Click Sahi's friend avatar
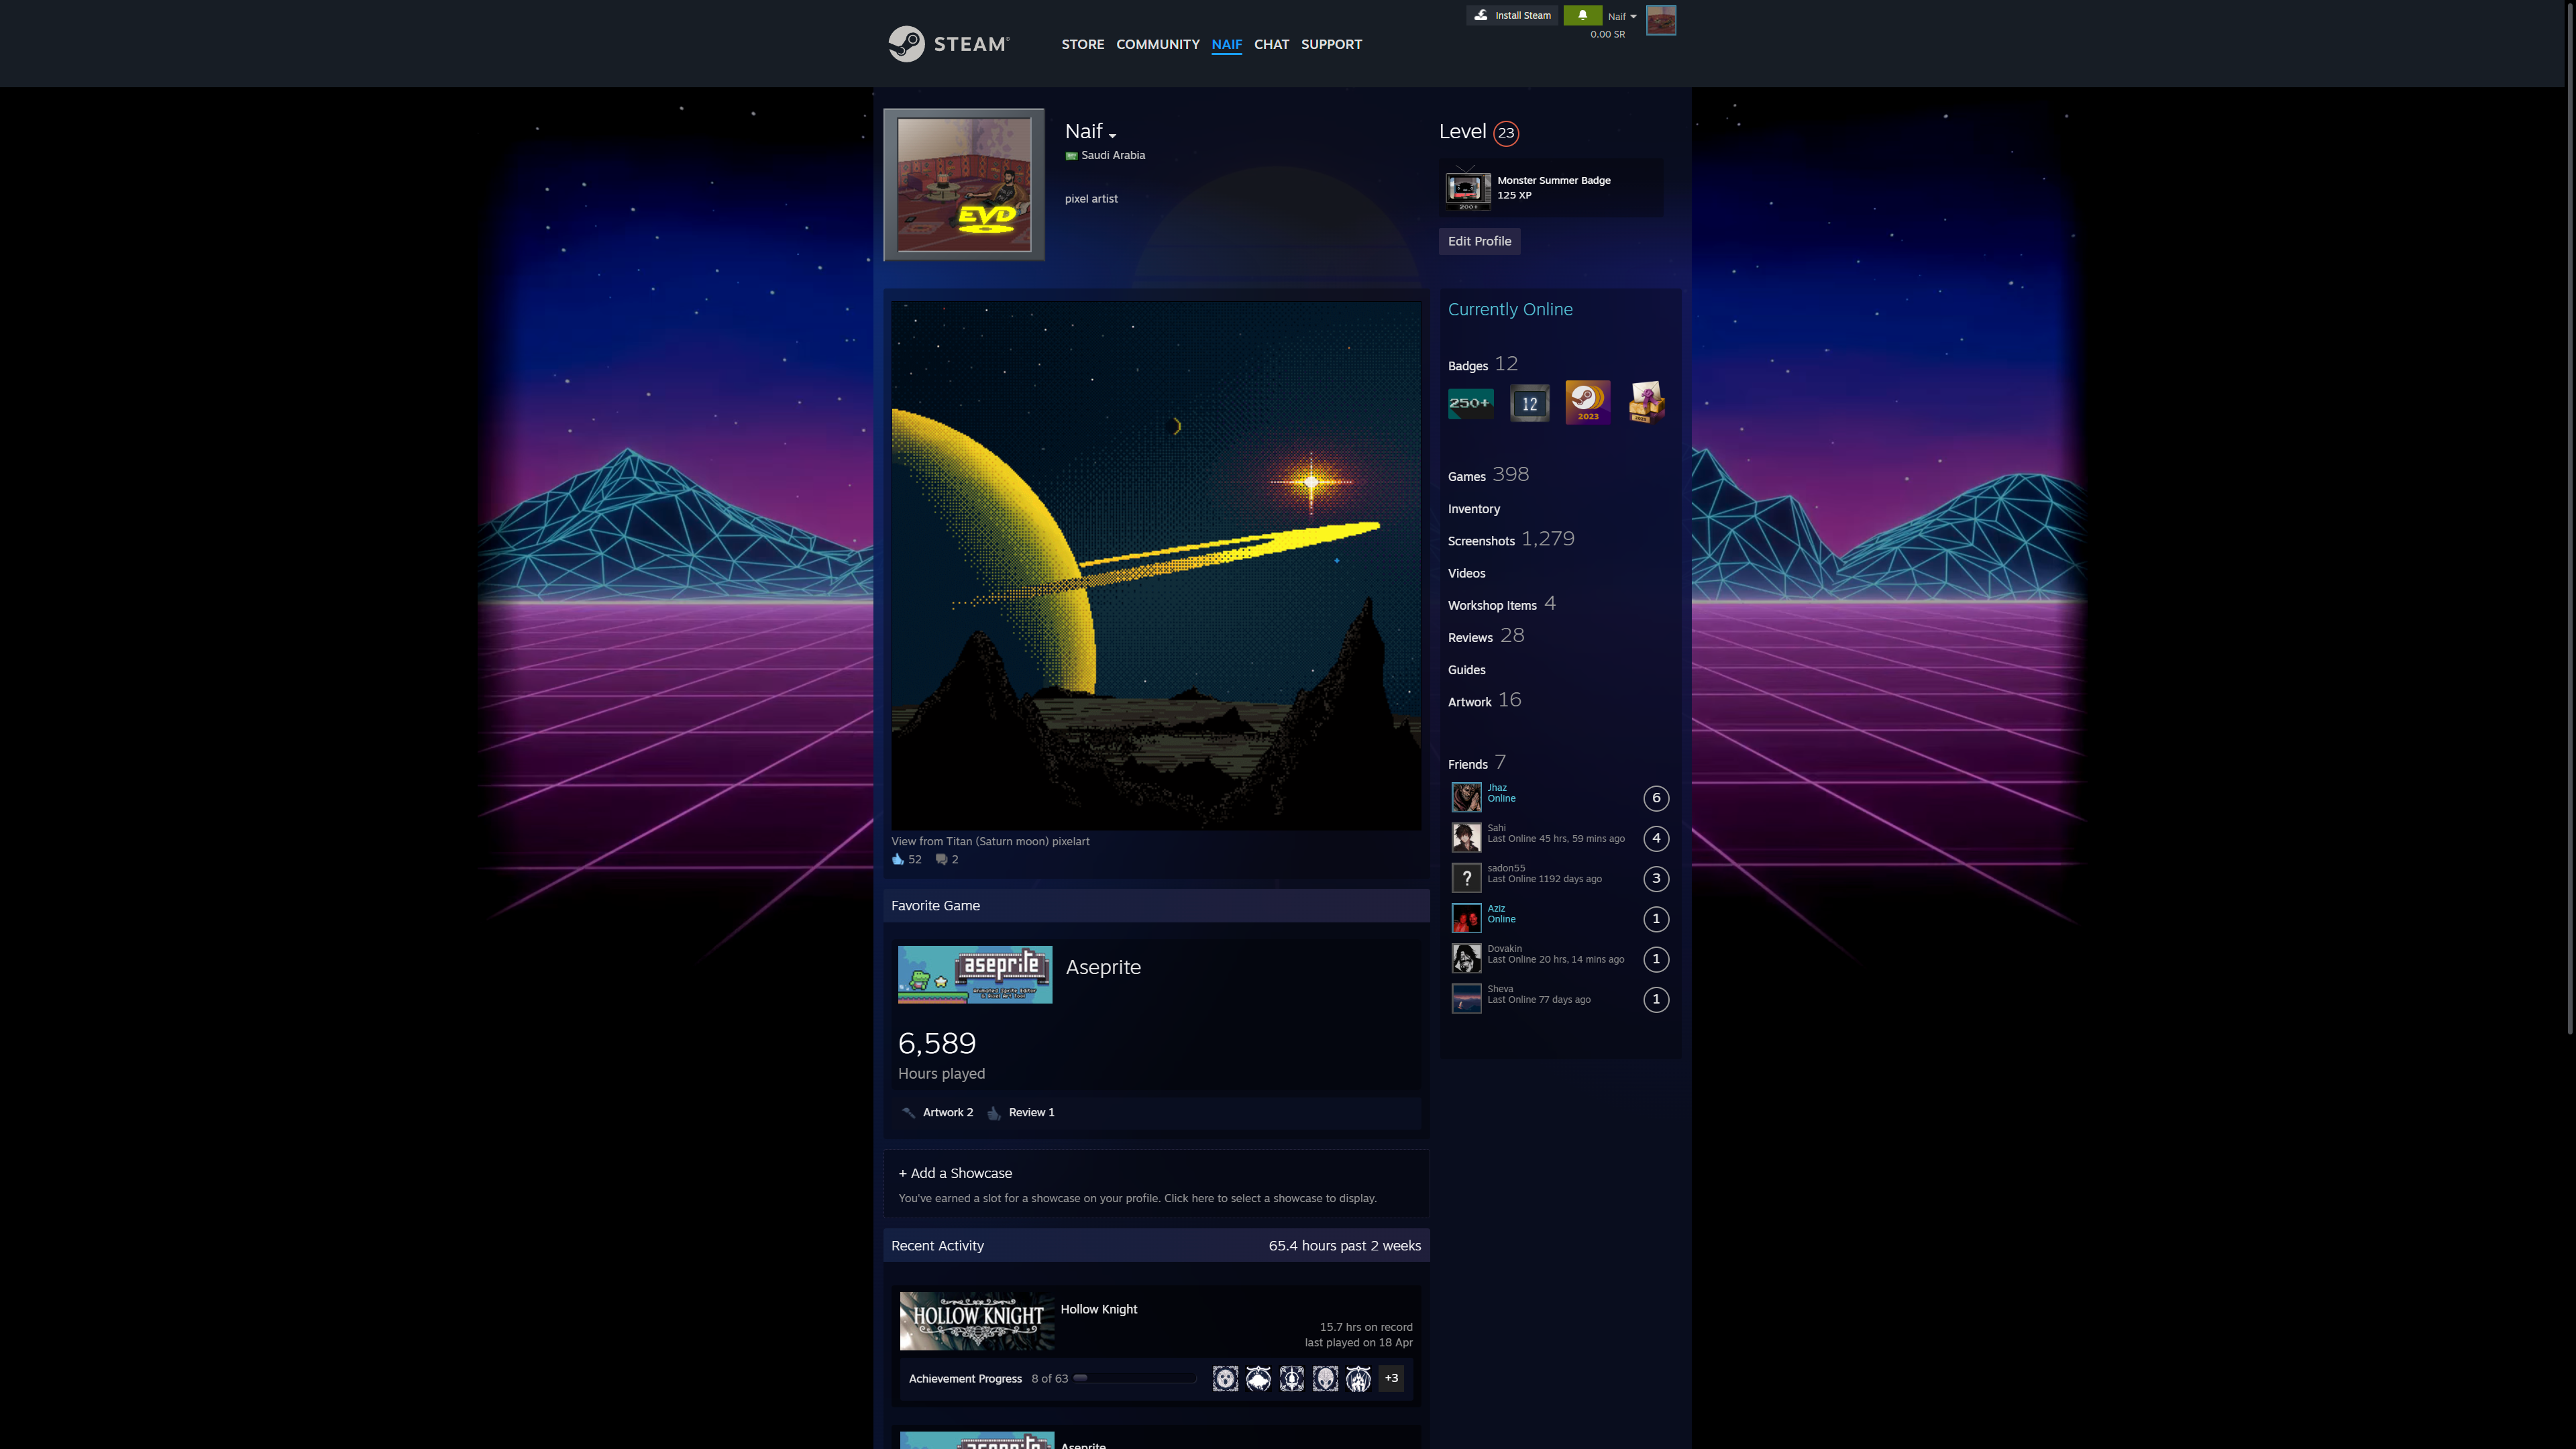The width and height of the screenshot is (2576, 1449). click(1466, 837)
